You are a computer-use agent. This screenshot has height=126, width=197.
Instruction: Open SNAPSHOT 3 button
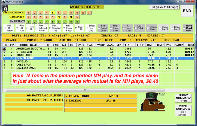point(40,22)
